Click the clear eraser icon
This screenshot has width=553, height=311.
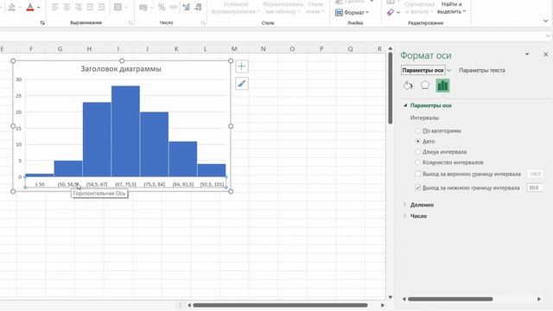pos(390,12)
